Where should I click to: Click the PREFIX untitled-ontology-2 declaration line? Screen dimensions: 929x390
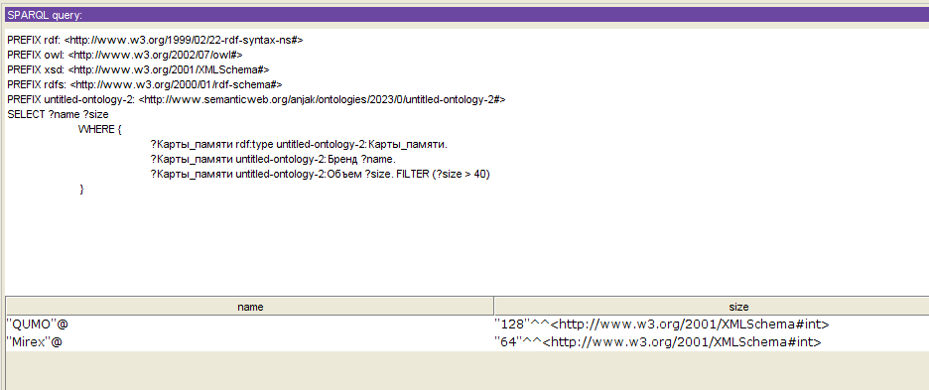(x=256, y=99)
